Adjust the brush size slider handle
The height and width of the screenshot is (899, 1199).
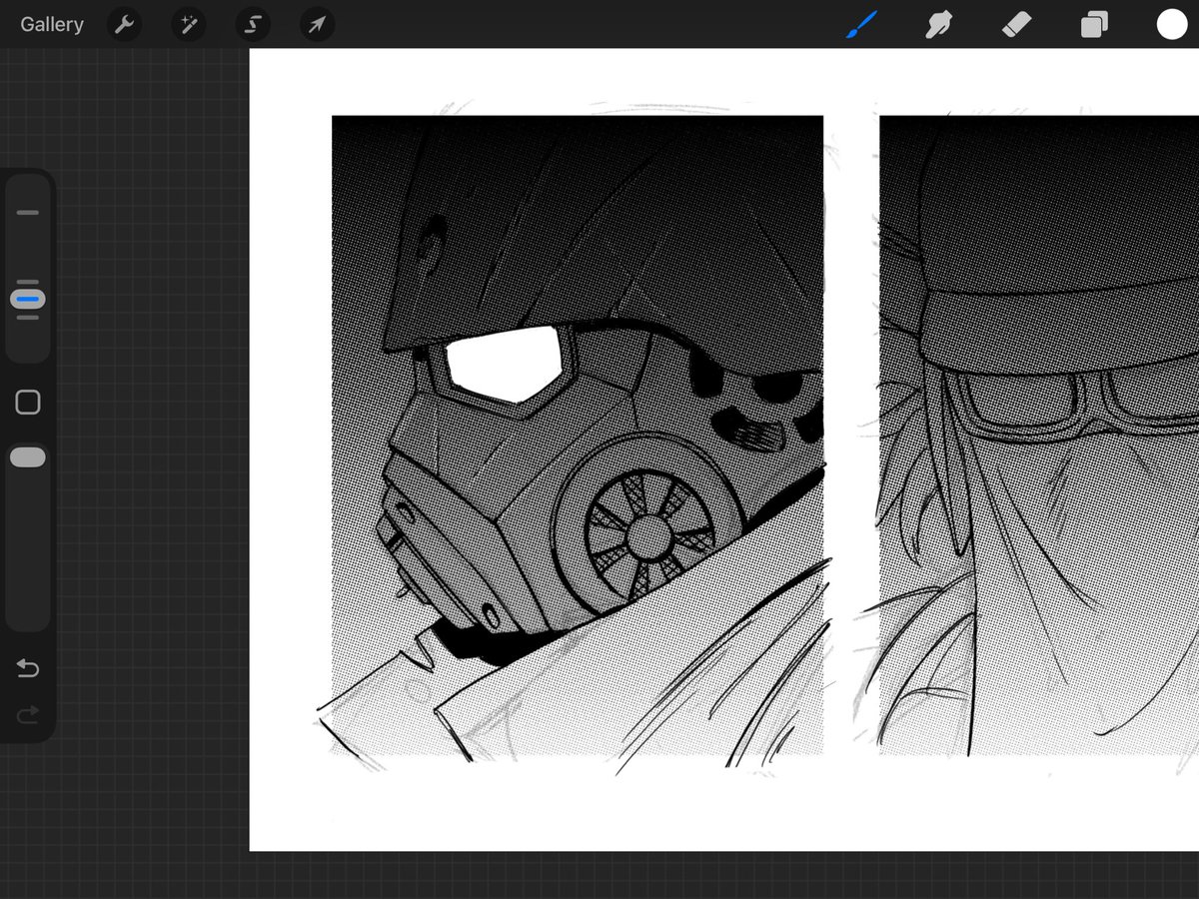tap(28, 299)
